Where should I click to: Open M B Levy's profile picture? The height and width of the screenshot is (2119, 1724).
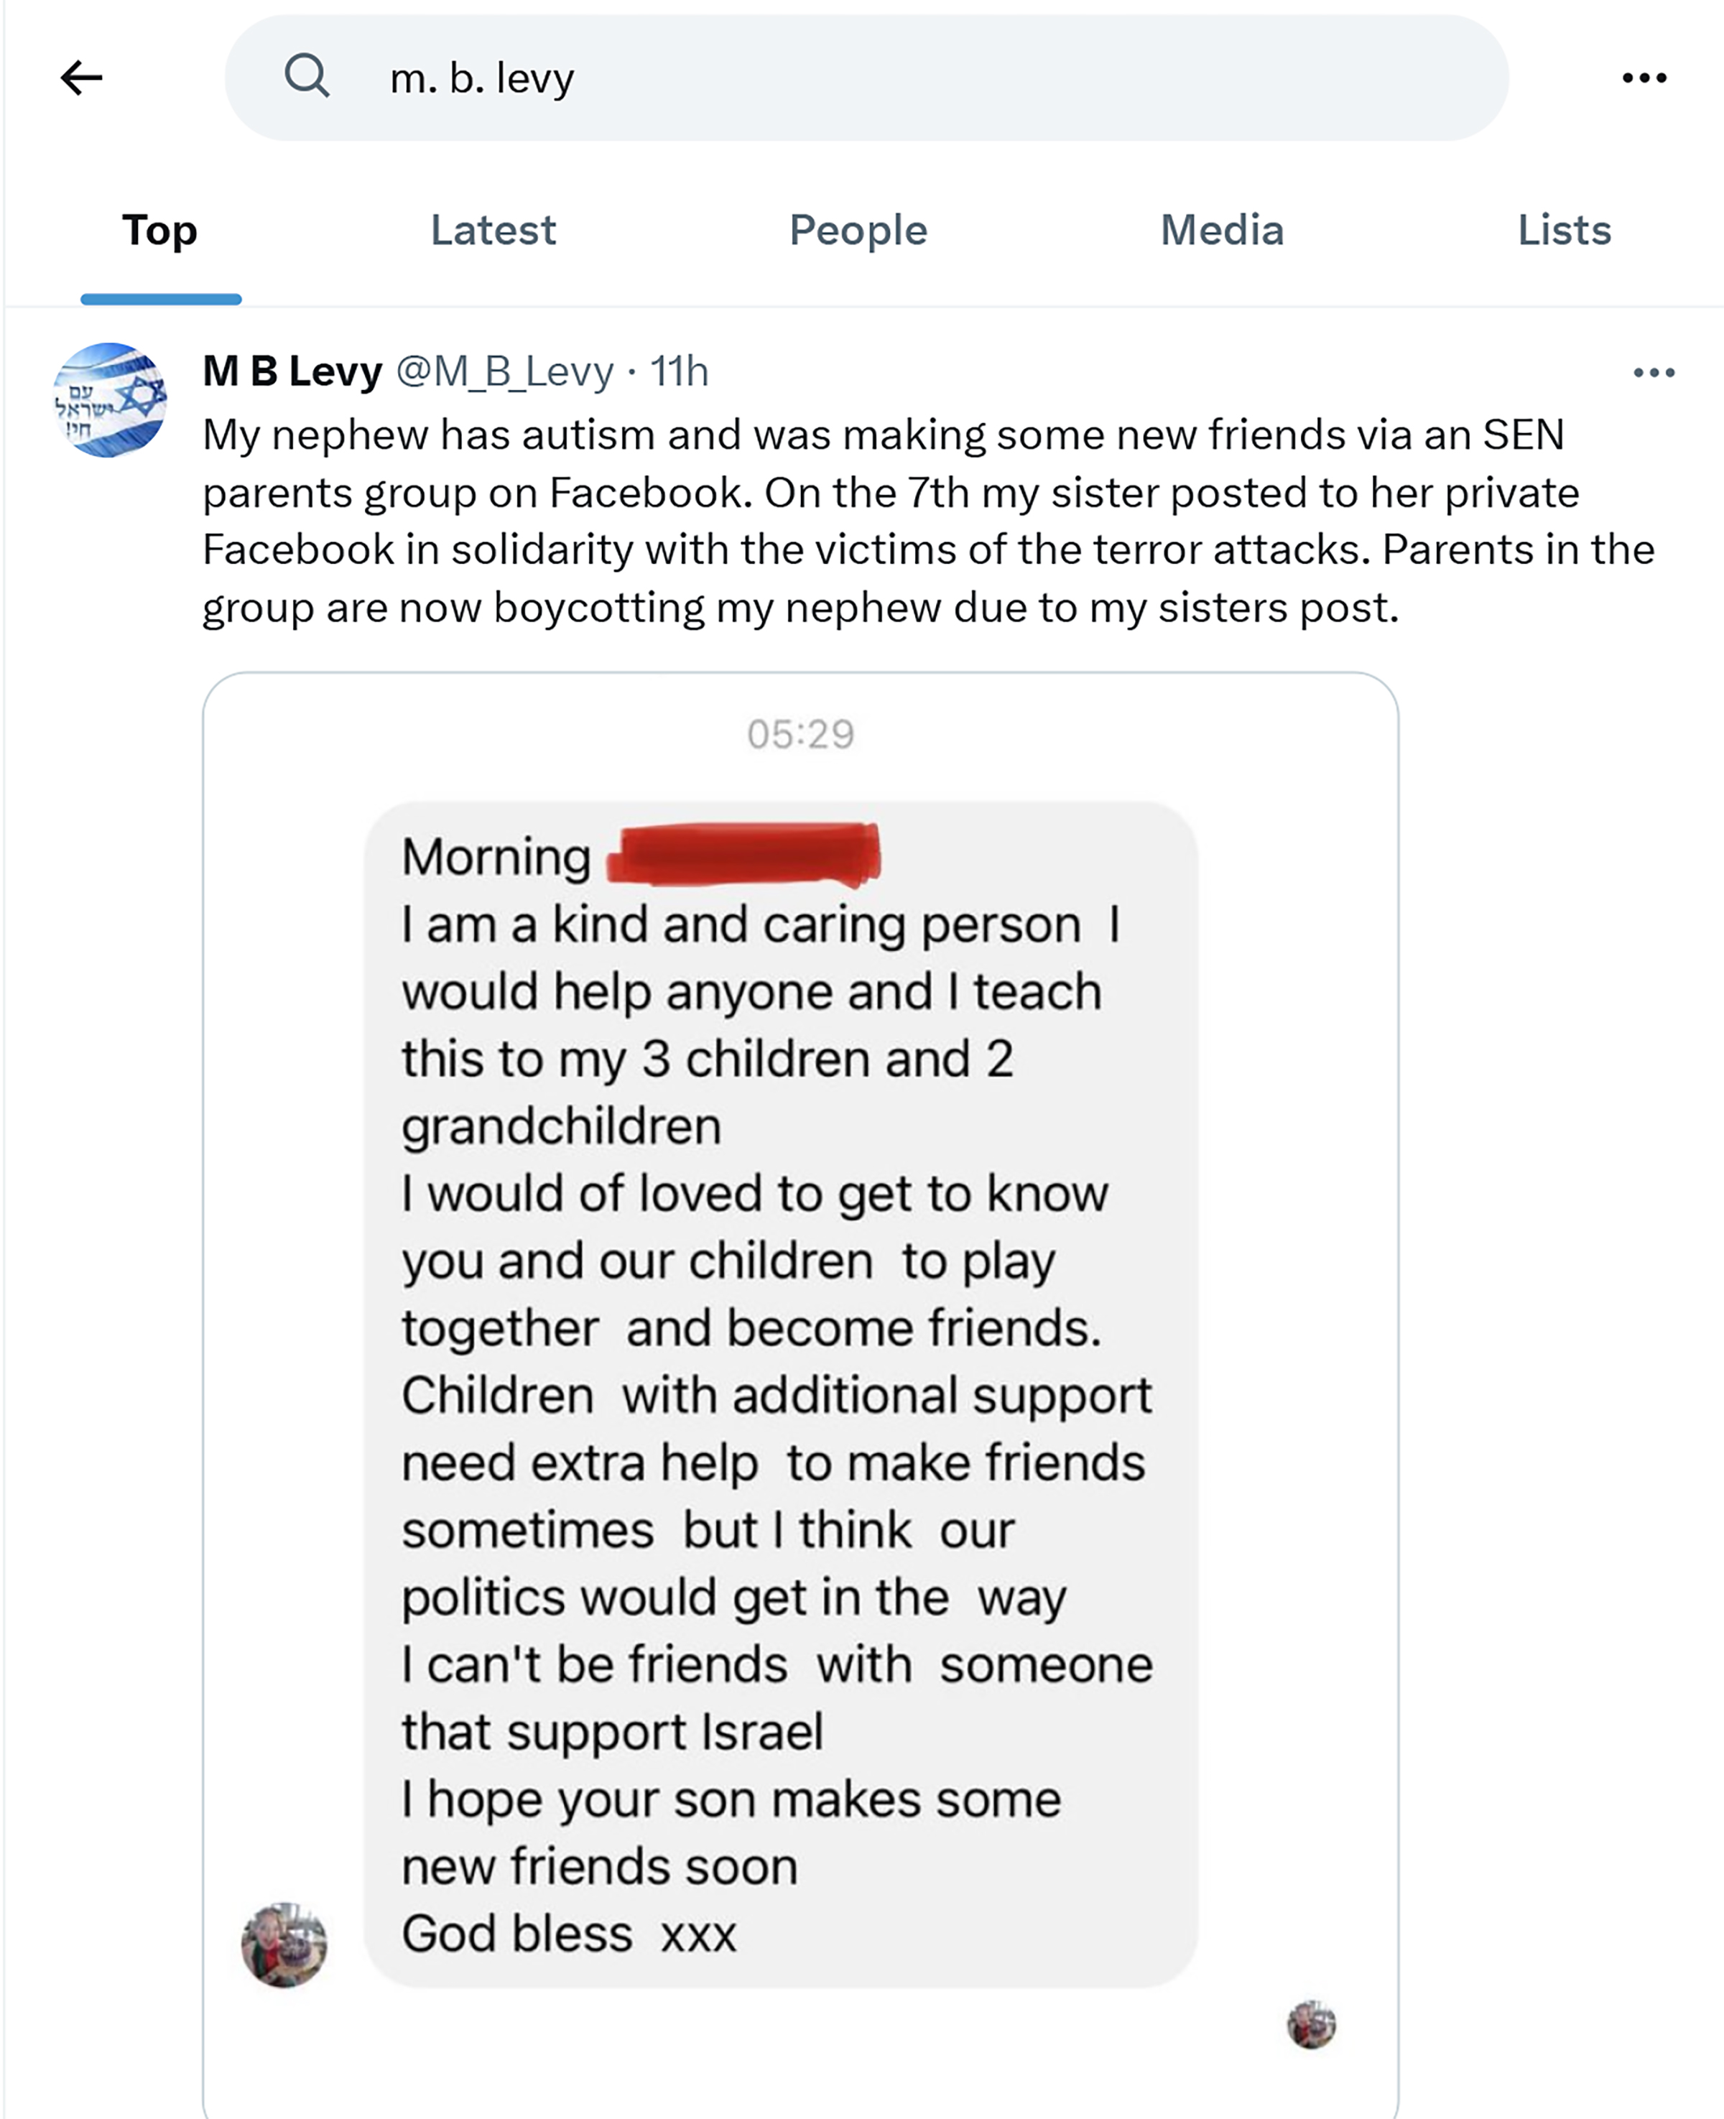pos(109,399)
